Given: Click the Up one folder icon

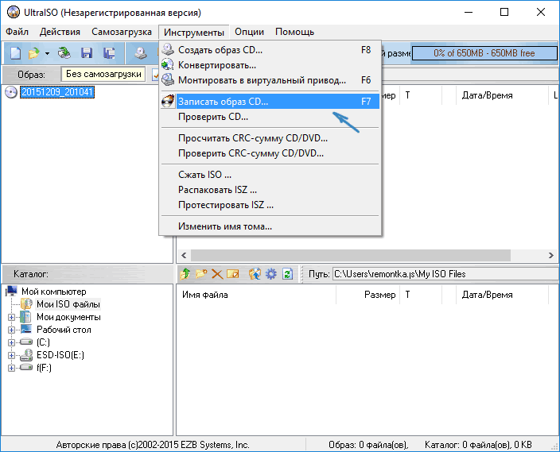Looking at the screenshot, I should coord(185,274).
